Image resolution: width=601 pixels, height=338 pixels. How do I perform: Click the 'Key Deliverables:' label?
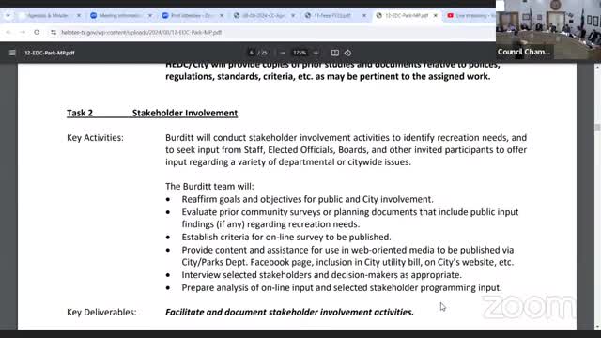(x=101, y=312)
